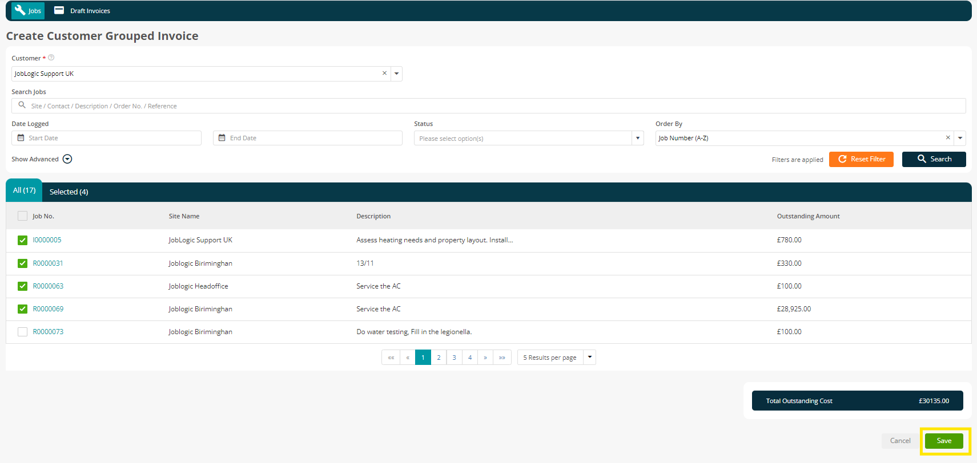Uncheck job I0000005 checkbox
This screenshot has height=463, width=977.
pos(22,240)
